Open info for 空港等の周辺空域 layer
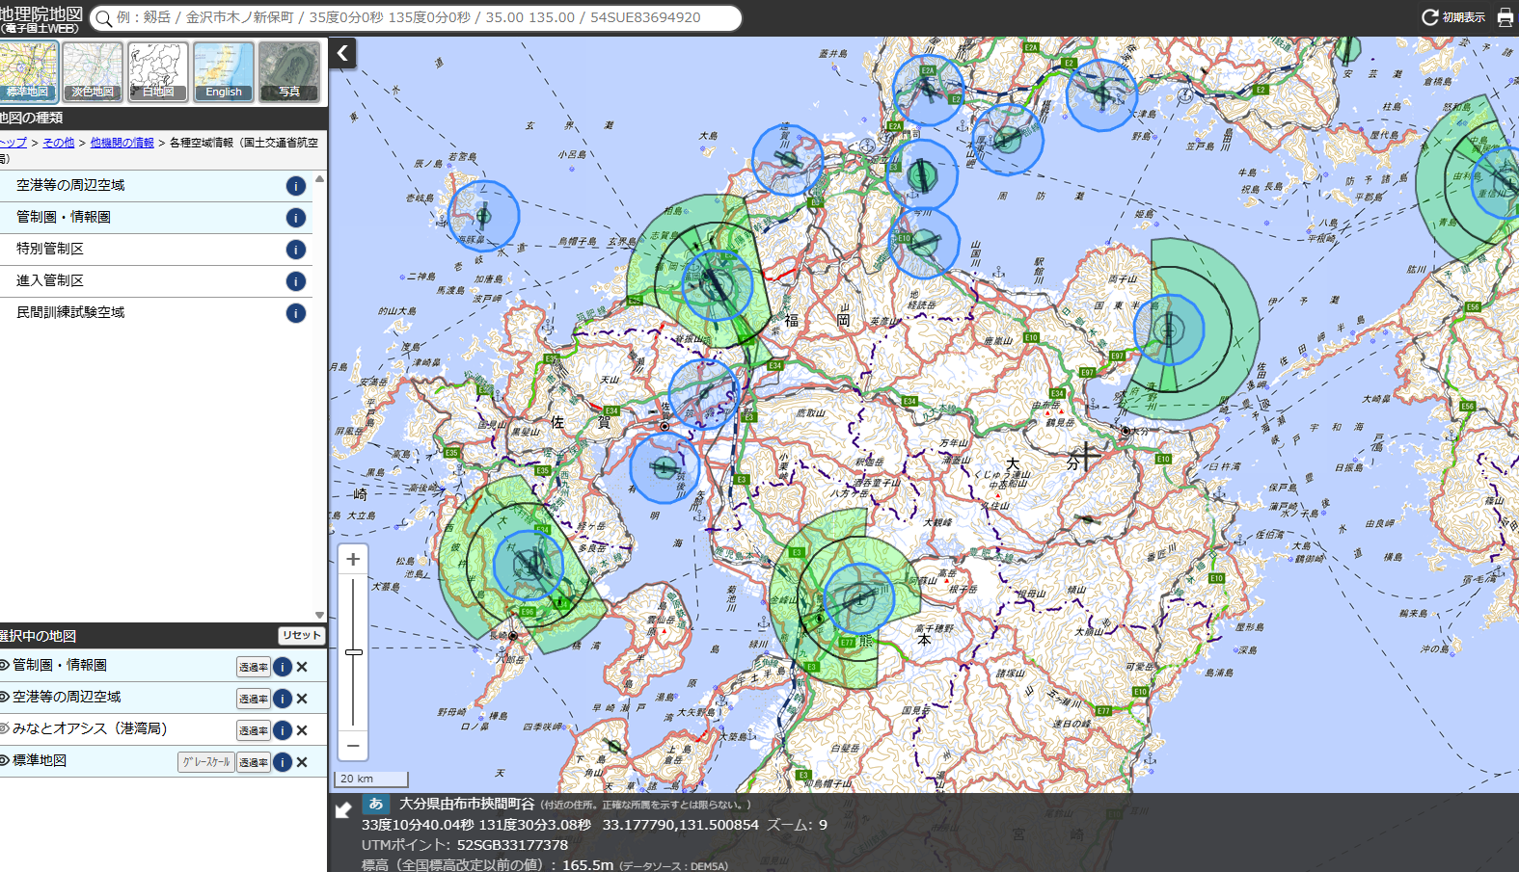Image resolution: width=1519 pixels, height=872 pixels. point(296,186)
